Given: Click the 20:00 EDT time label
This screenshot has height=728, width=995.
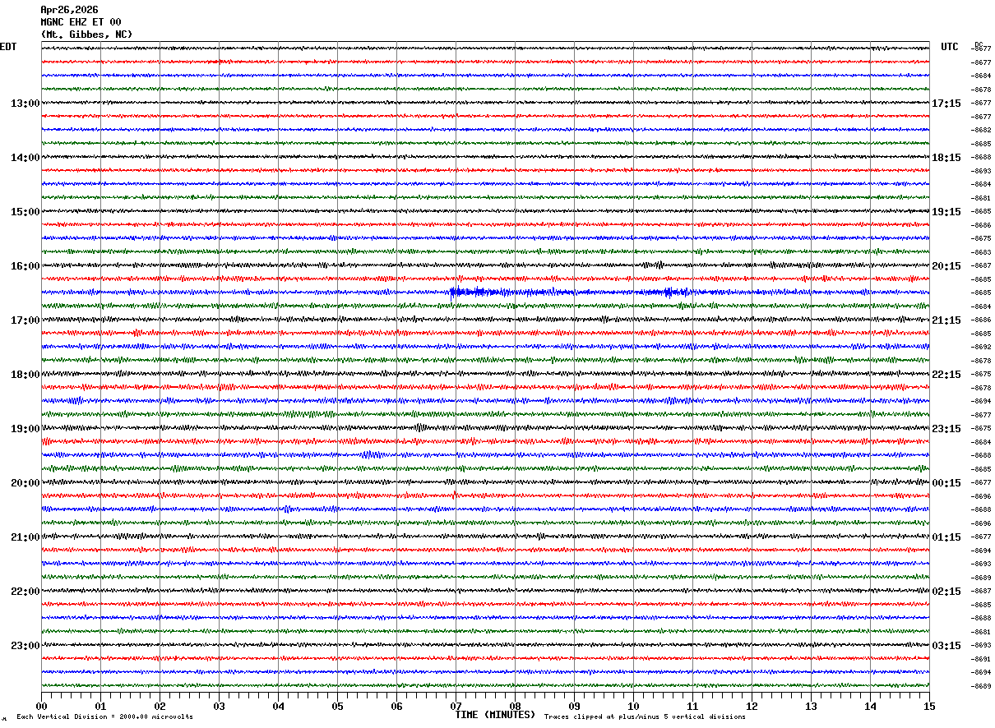Looking at the screenshot, I should tap(25, 483).
